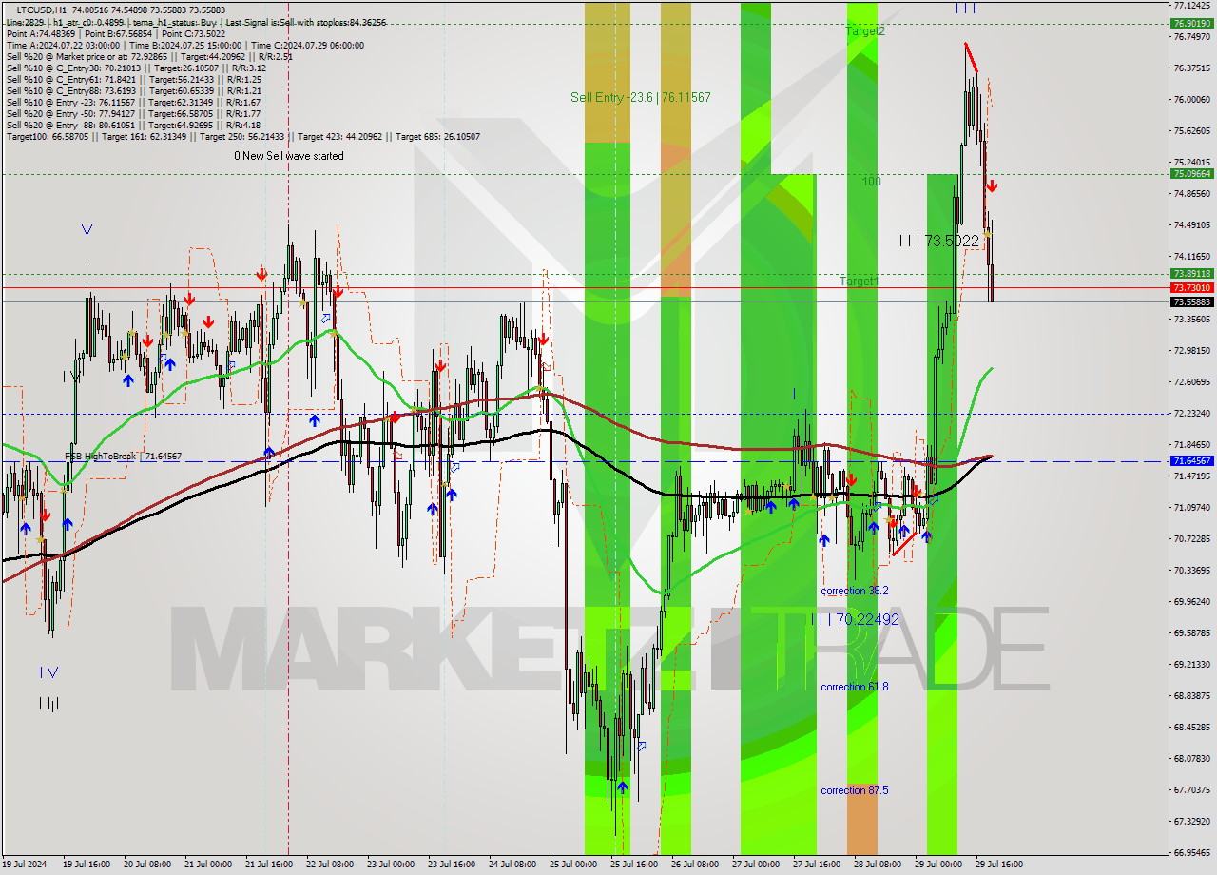Click the black 73.55883 current price tag
Viewport: 1217px width, 875px height.
click(x=1191, y=302)
